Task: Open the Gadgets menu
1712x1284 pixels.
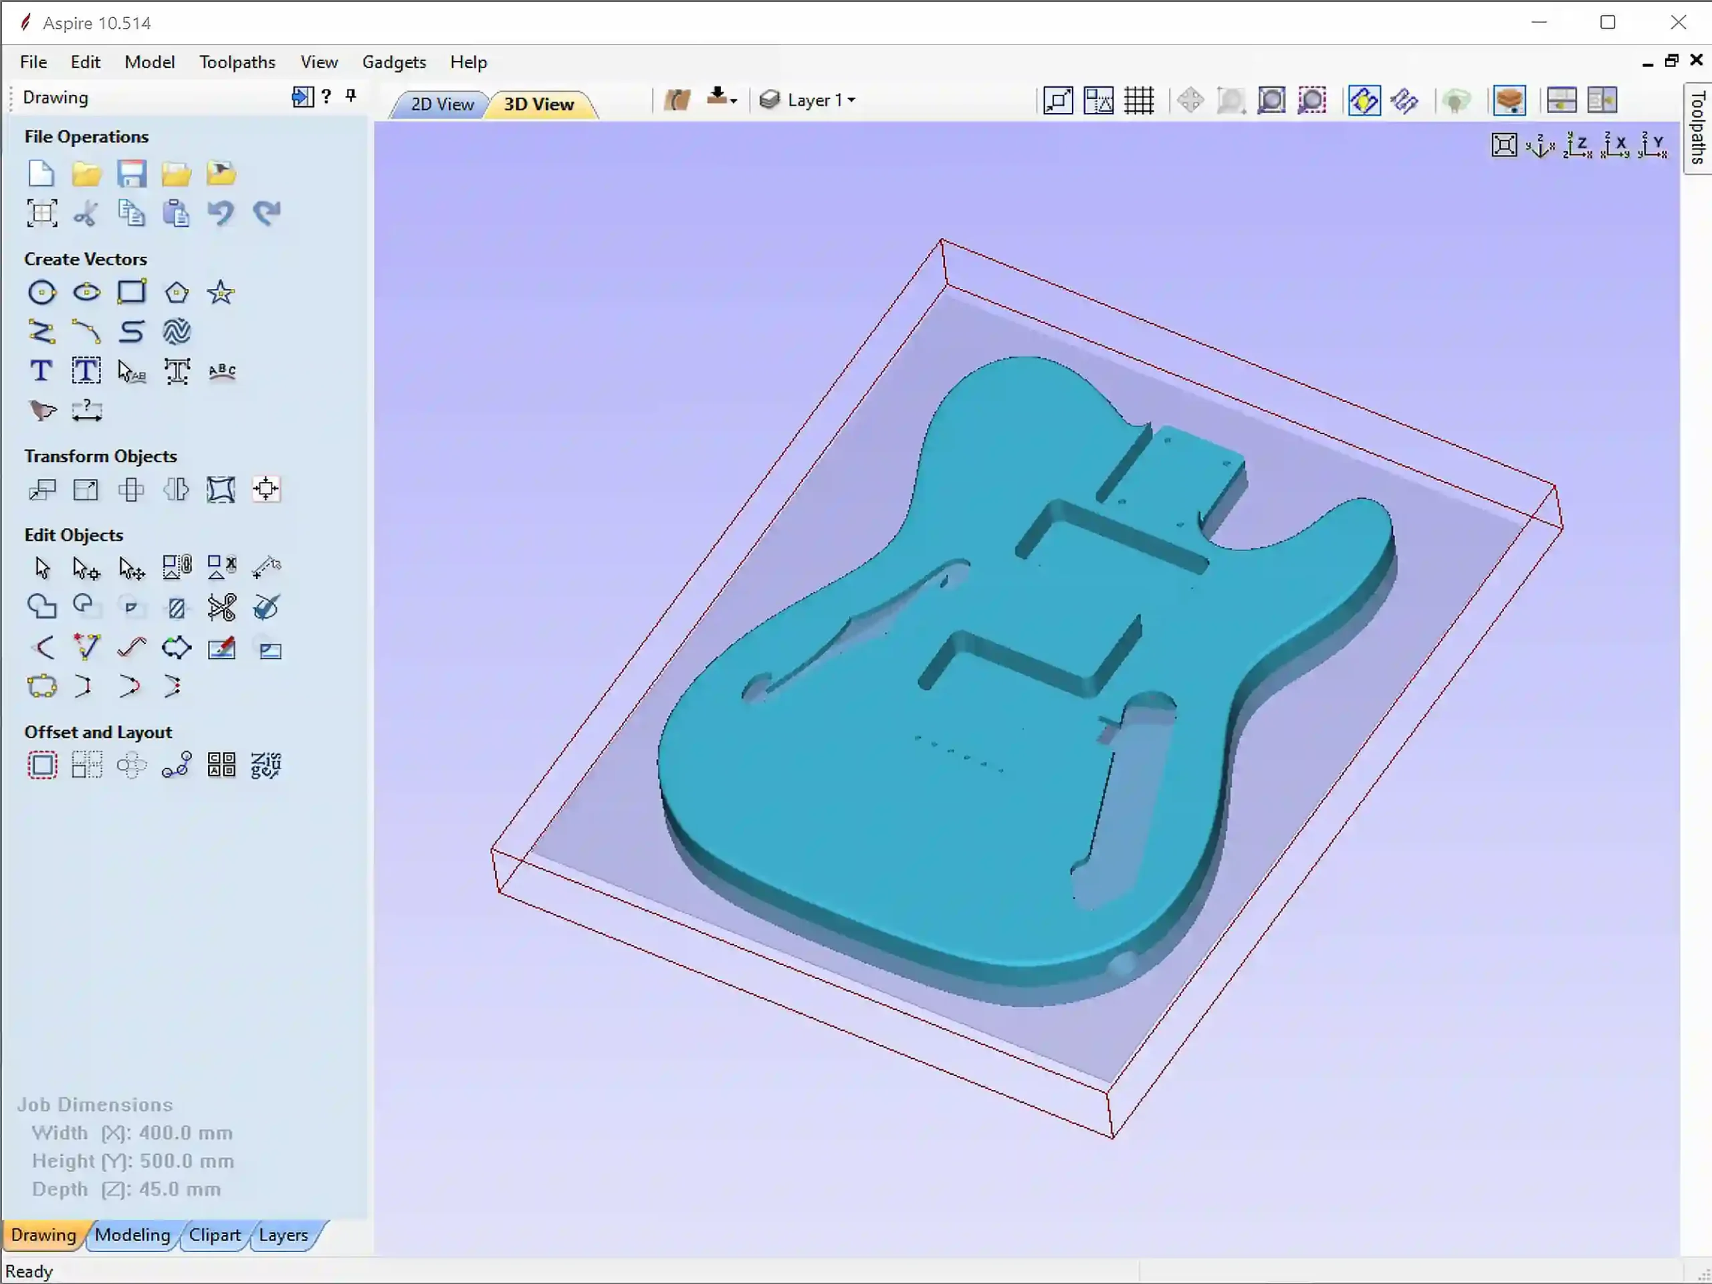Action: (x=394, y=62)
